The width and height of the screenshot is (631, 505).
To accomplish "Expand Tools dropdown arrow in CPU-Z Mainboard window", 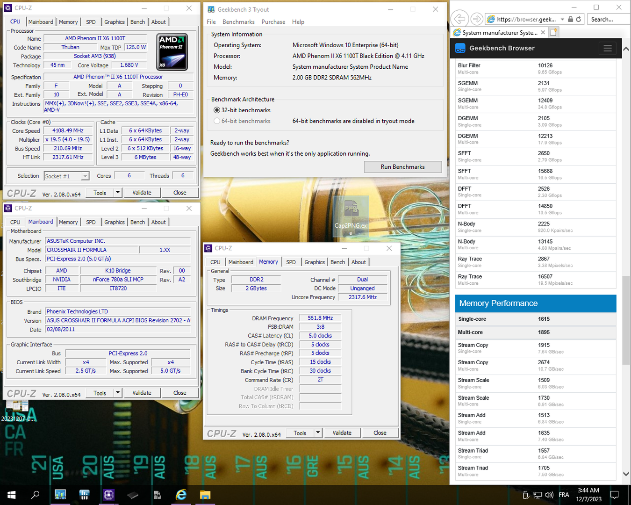I will point(118,393).
